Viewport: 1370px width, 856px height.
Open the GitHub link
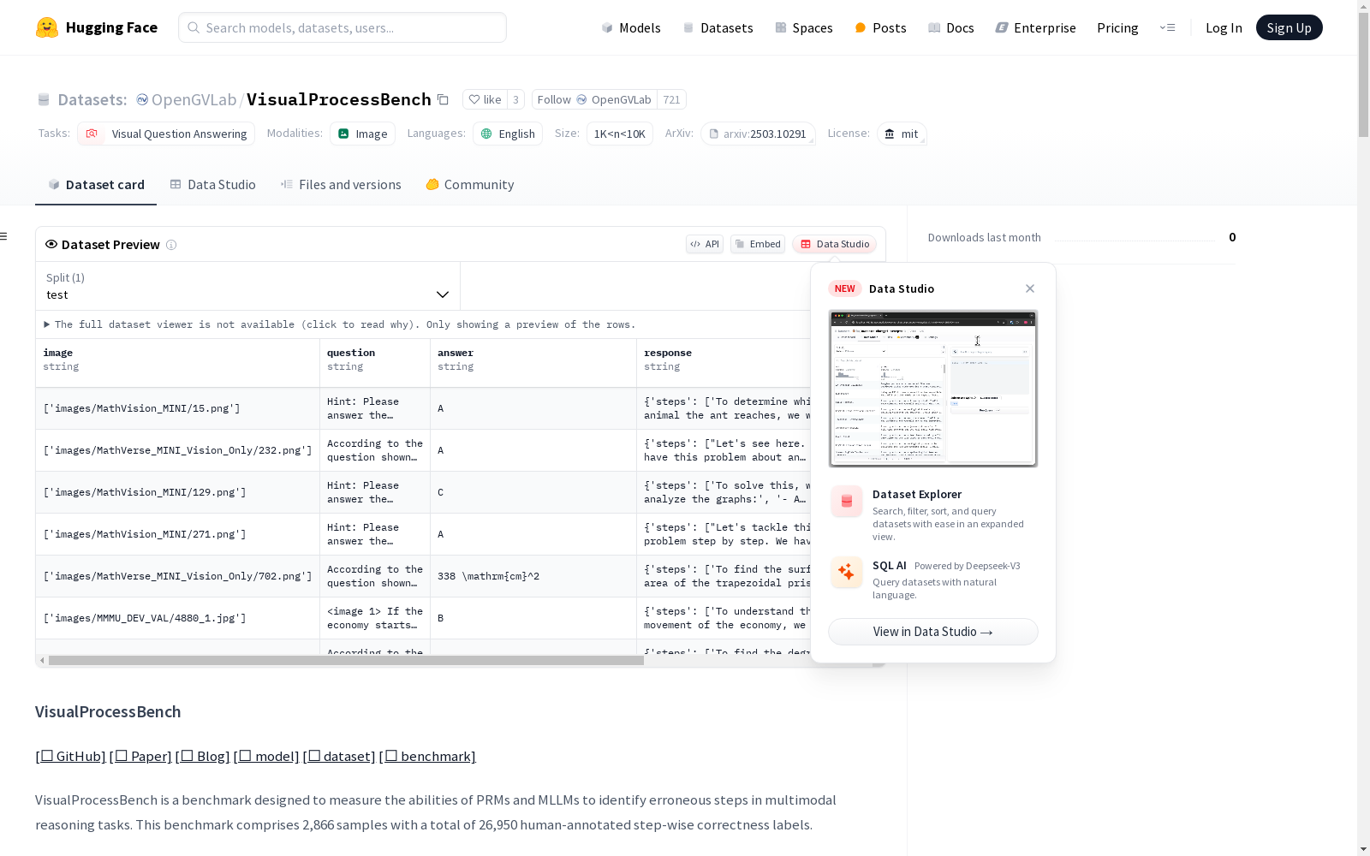pyautogui.click(x=70, y=756)
